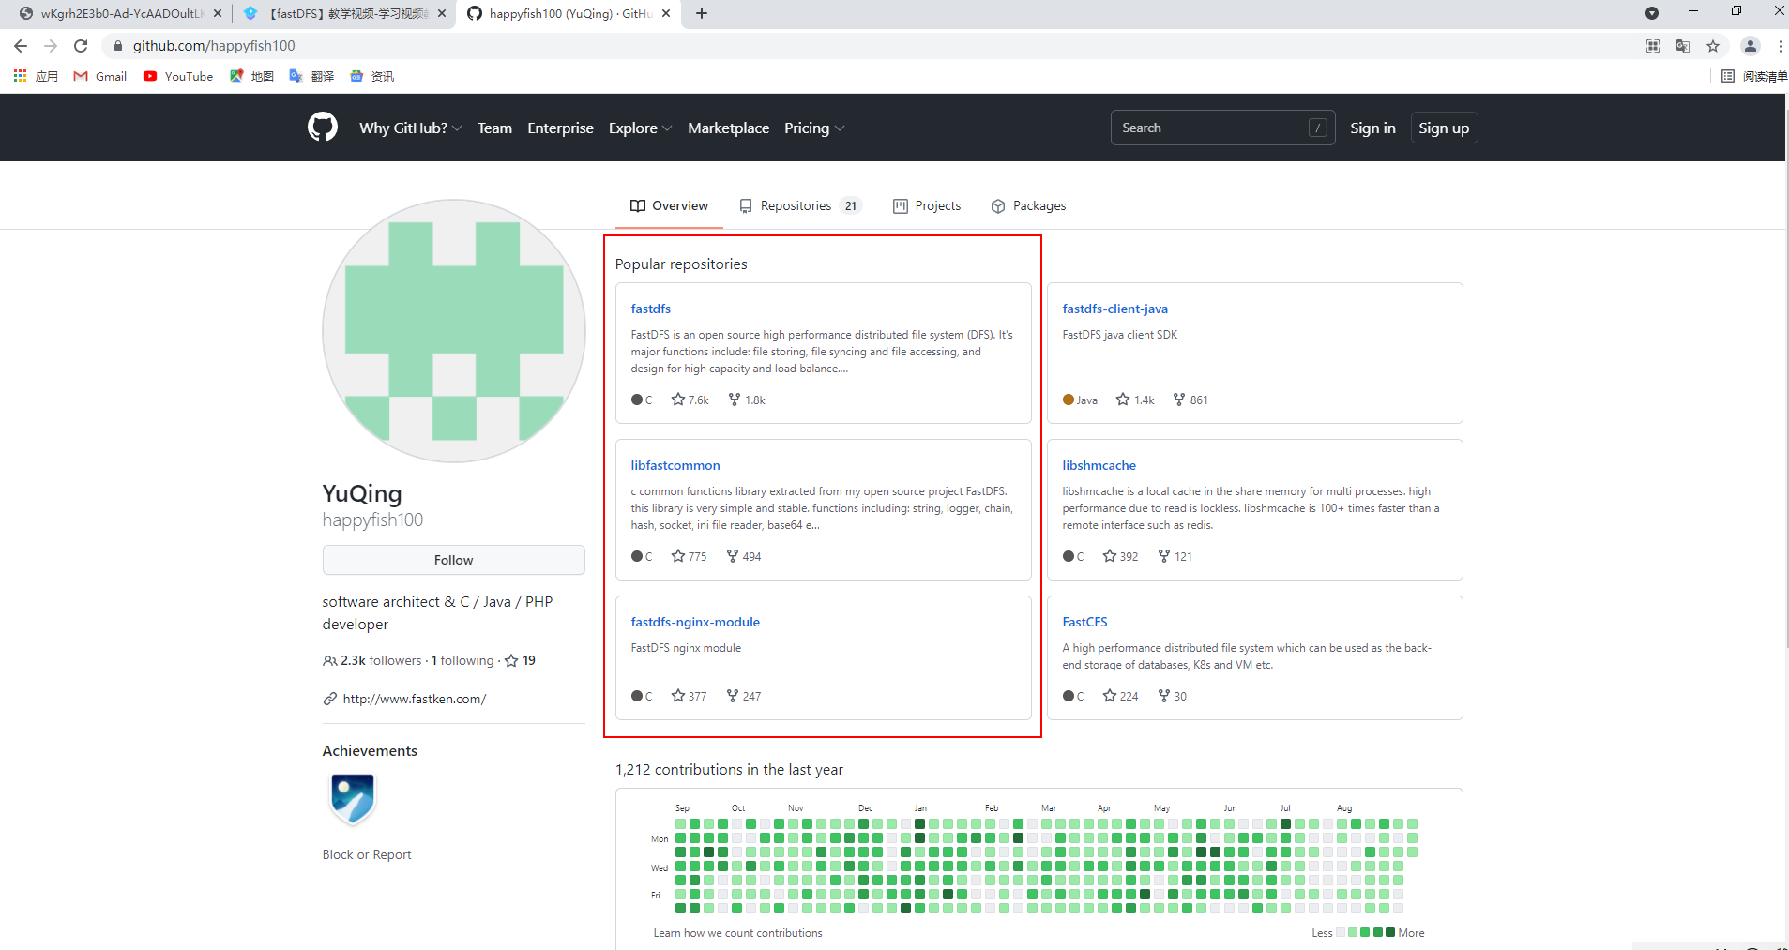The width and height of the screenshot is (1789, 950).
Task: Click fastdfs-client-java stars 1.4k
Action: pyautogui.click(x=1135, y=400)
